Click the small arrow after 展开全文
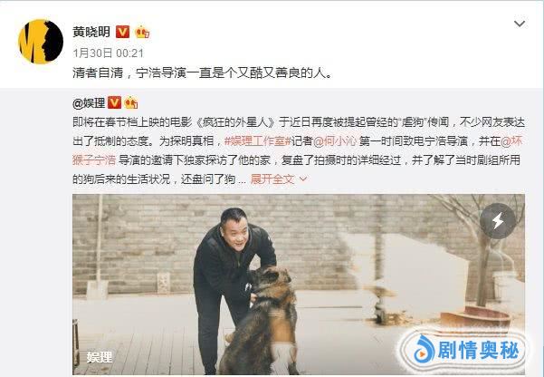The width and height of the screenshot is (544, 377). point(303,179)
